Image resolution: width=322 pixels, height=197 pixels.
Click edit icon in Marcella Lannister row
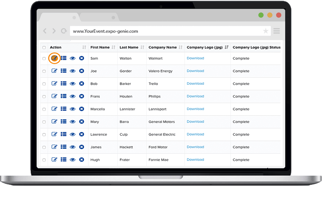click(x=54, y=109)
